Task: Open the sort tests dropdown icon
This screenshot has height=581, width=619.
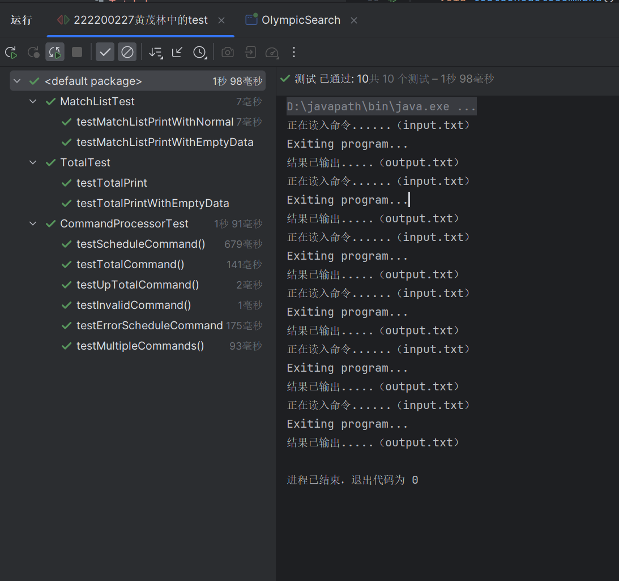Action: [156, 53]
